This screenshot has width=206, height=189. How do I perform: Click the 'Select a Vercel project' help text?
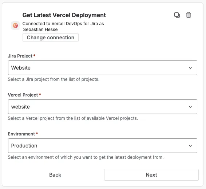[73, 118]
